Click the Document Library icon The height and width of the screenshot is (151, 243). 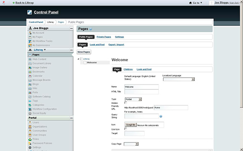30,64
